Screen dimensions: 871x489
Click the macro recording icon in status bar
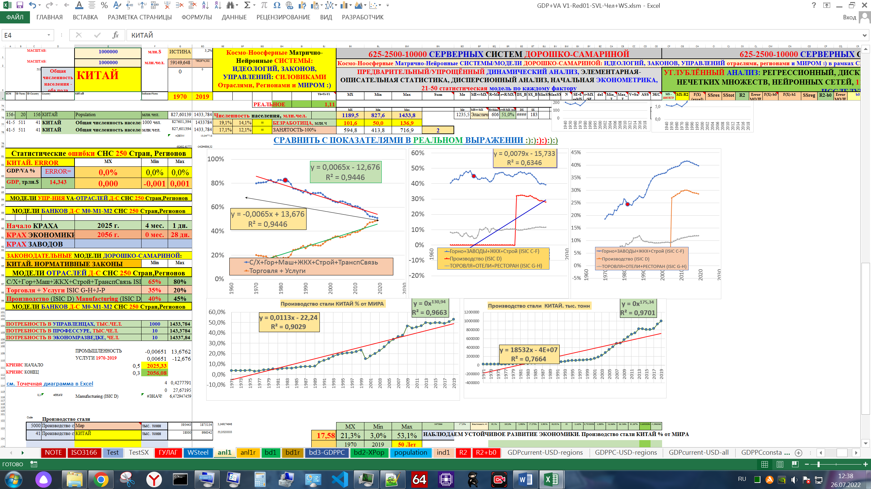(x=34, y=464)
